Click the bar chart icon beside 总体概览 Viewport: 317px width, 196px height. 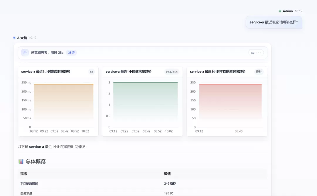[21, 161]
